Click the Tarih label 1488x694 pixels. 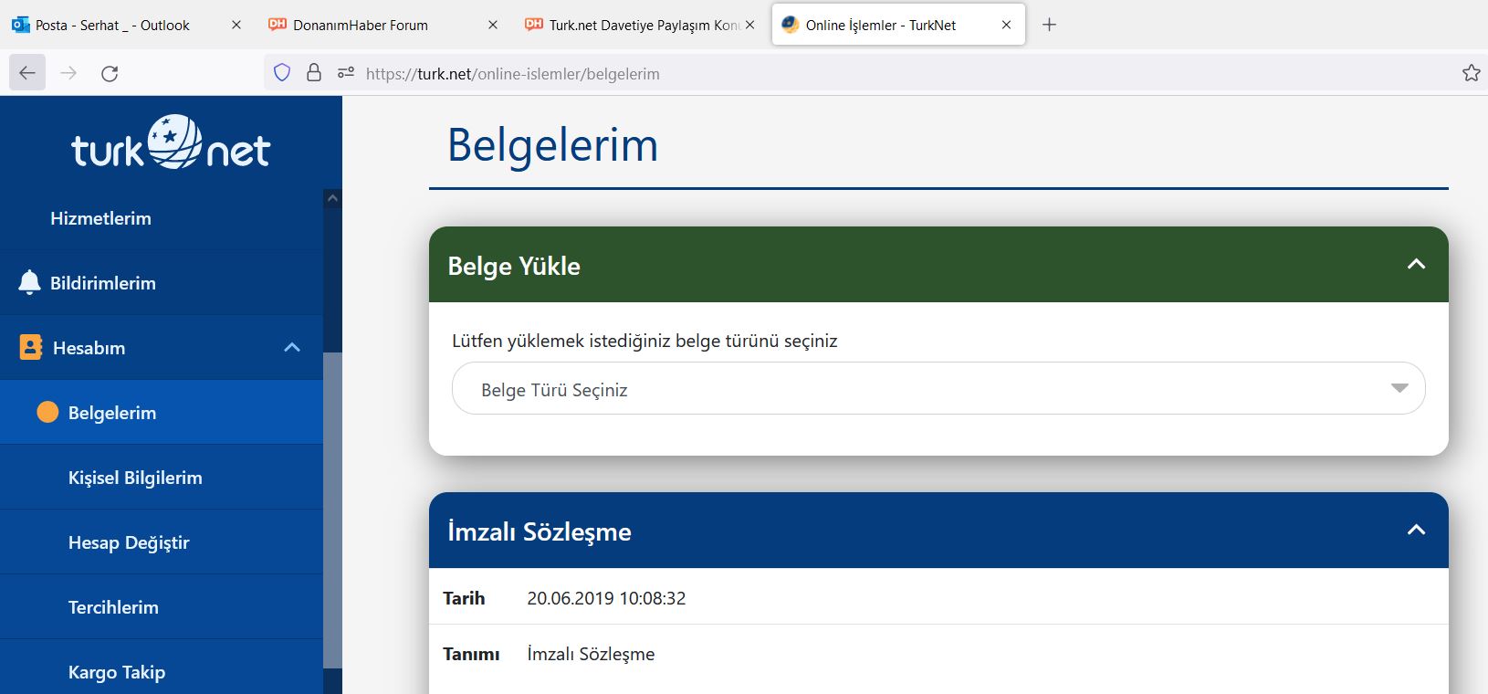[x=464, y=598]
